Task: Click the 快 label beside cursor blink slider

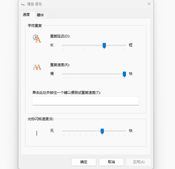Action: click(x=131, y=131)
